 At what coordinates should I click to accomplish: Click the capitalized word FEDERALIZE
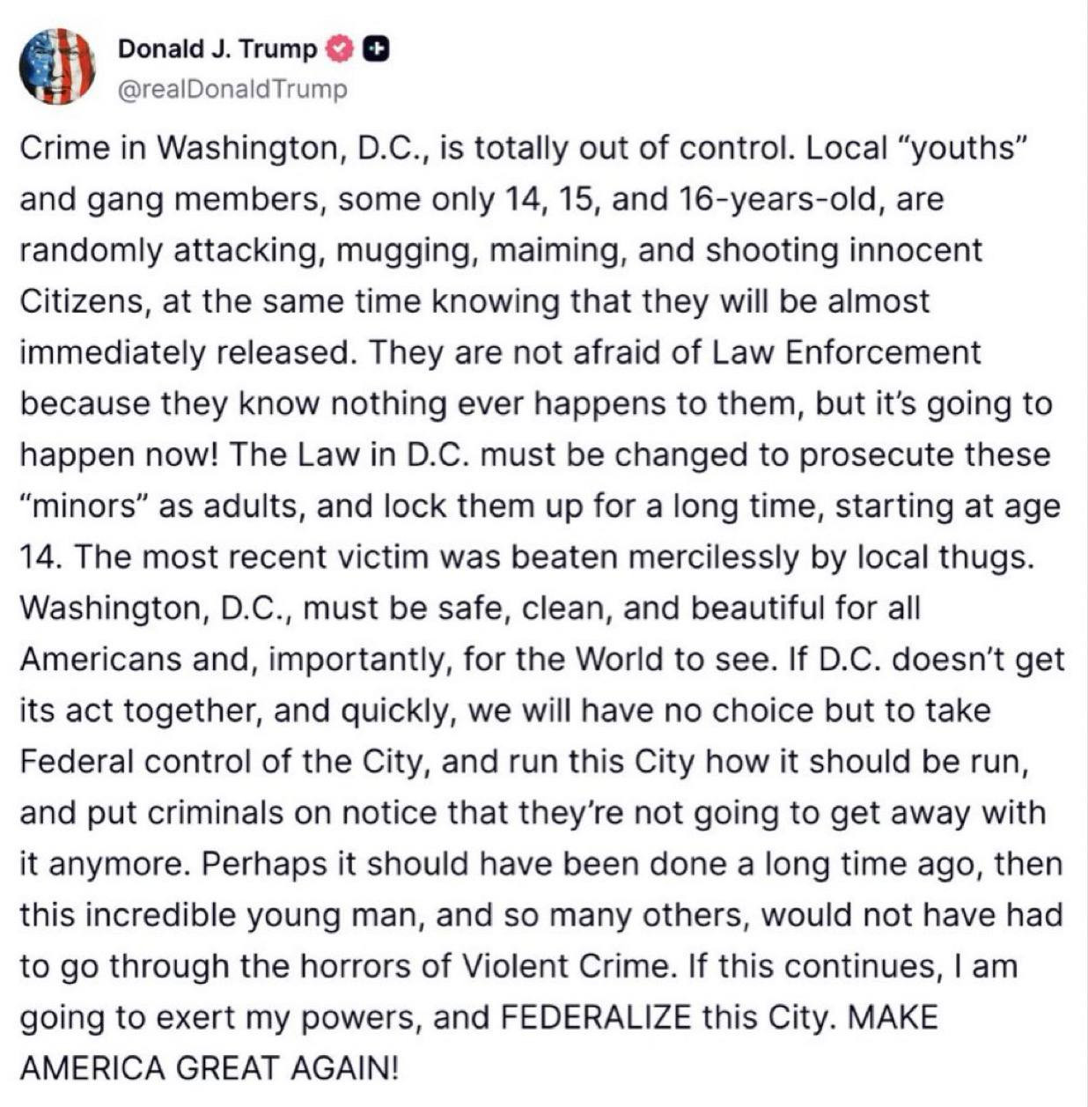tap(596, 1018)
